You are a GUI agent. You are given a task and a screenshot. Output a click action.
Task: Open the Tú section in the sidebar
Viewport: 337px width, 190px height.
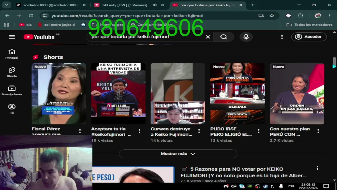point(12,109)
